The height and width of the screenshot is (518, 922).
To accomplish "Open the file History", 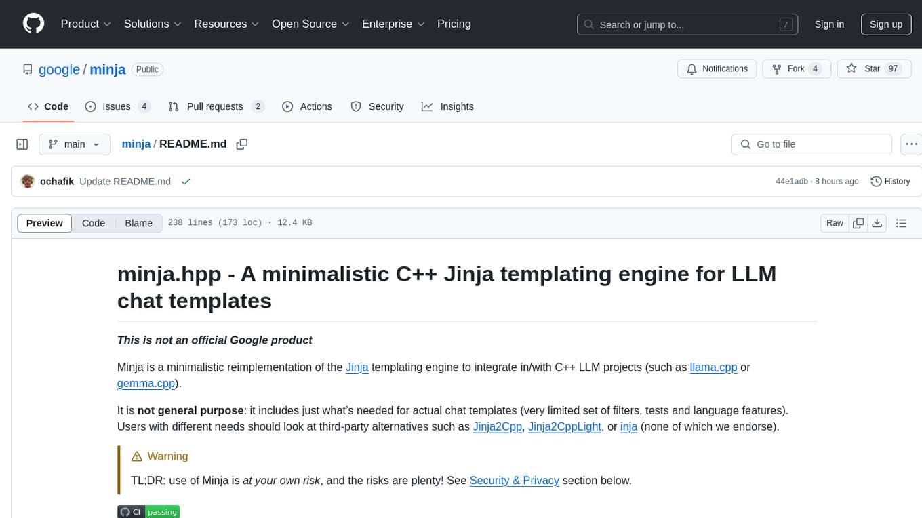I will 890,181.
